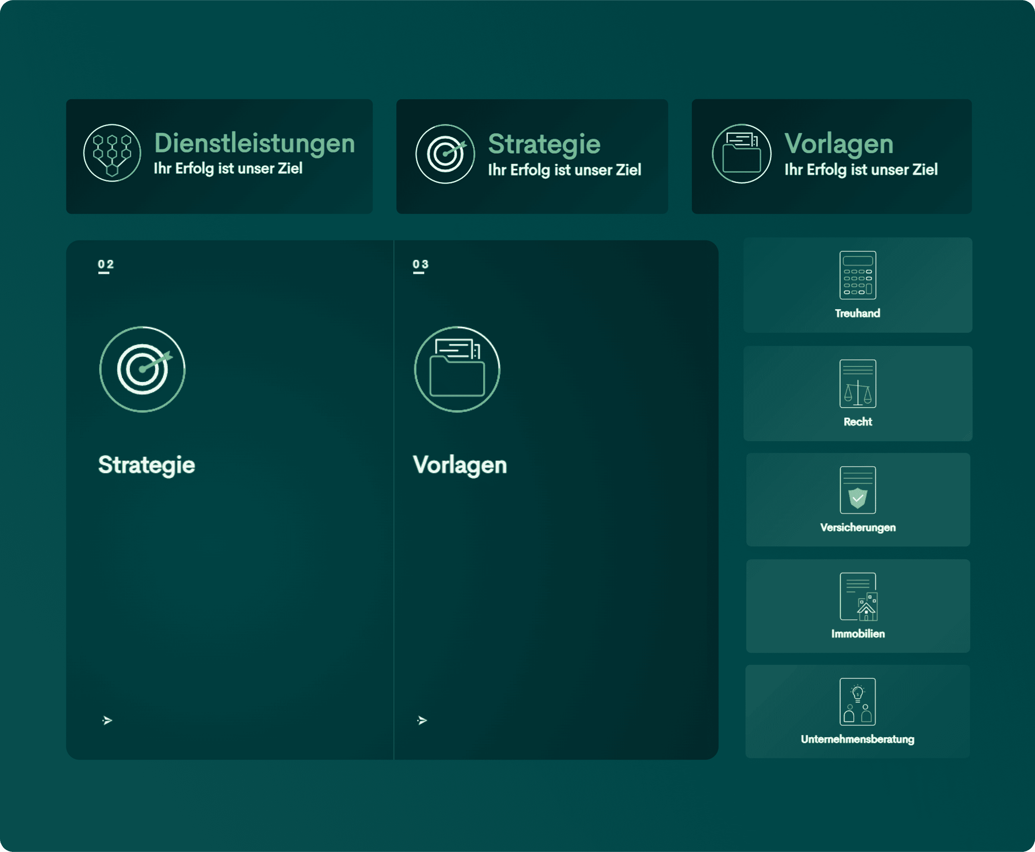Viewport: 1035px width, 852px height.
Task: Open the Unternehmensberatung lightbulb icon
Action: (857, 702)
